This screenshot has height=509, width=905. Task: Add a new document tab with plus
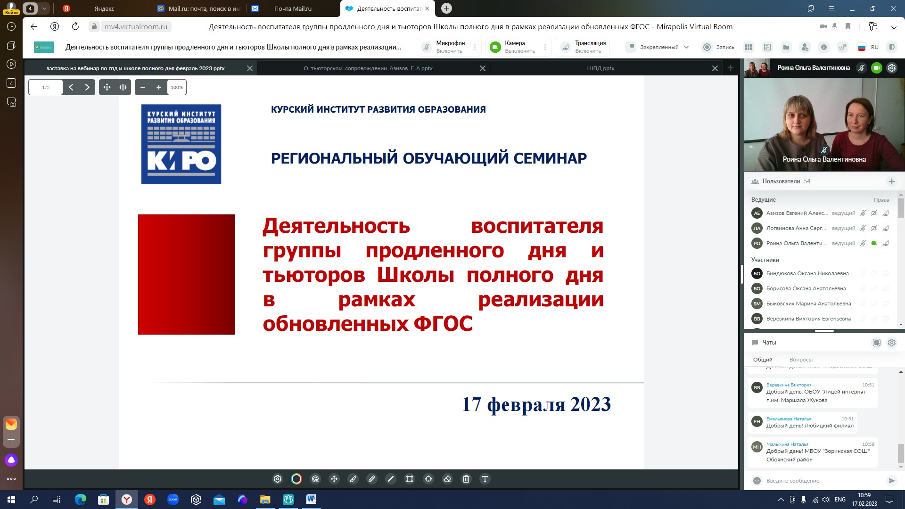click(731, 68)
